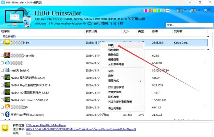Open the 工具 dropdown menu
Viewport: 214px width, 137px height.
coord(181,10)
